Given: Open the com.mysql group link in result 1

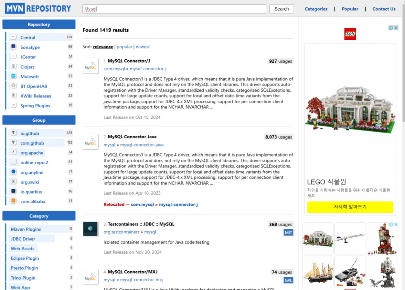Looking at the screenshot, I should [x=114, y=69].
